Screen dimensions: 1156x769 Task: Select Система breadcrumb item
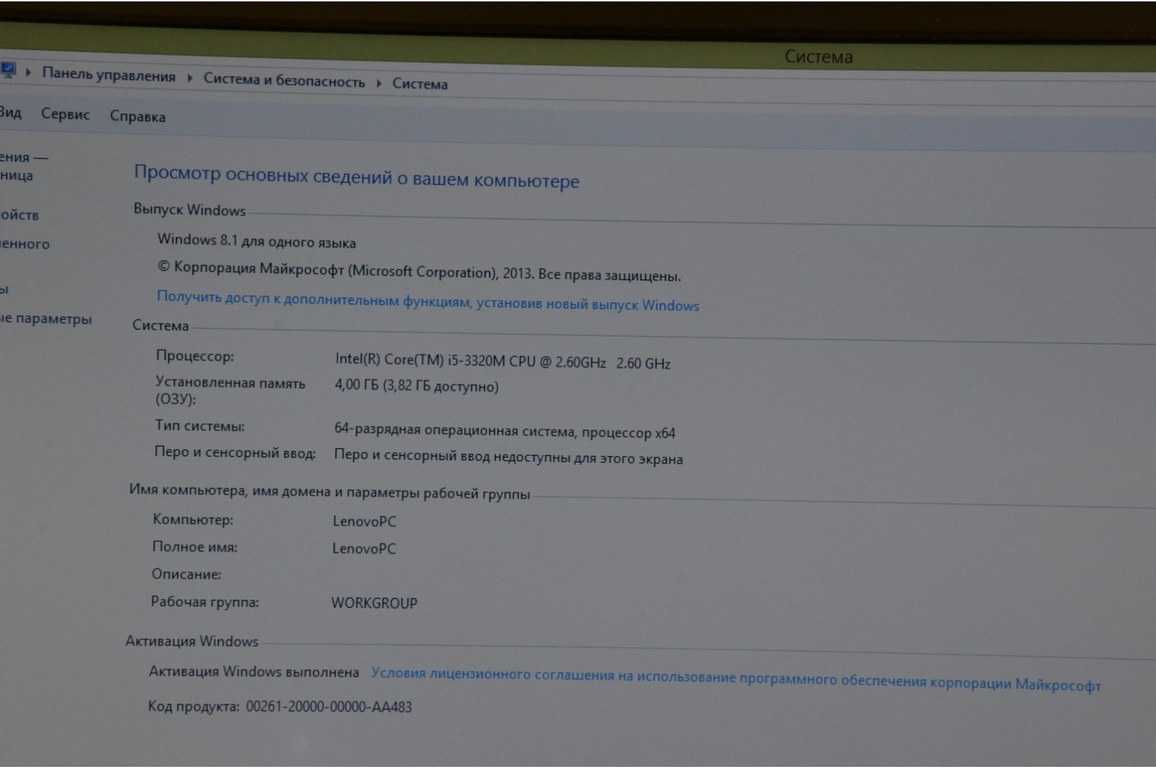(420, 83)
